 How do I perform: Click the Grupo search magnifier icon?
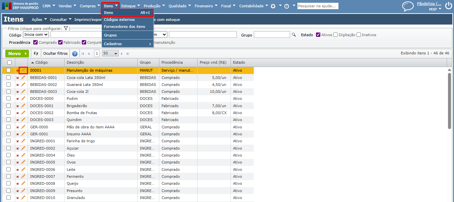[294, 34]
